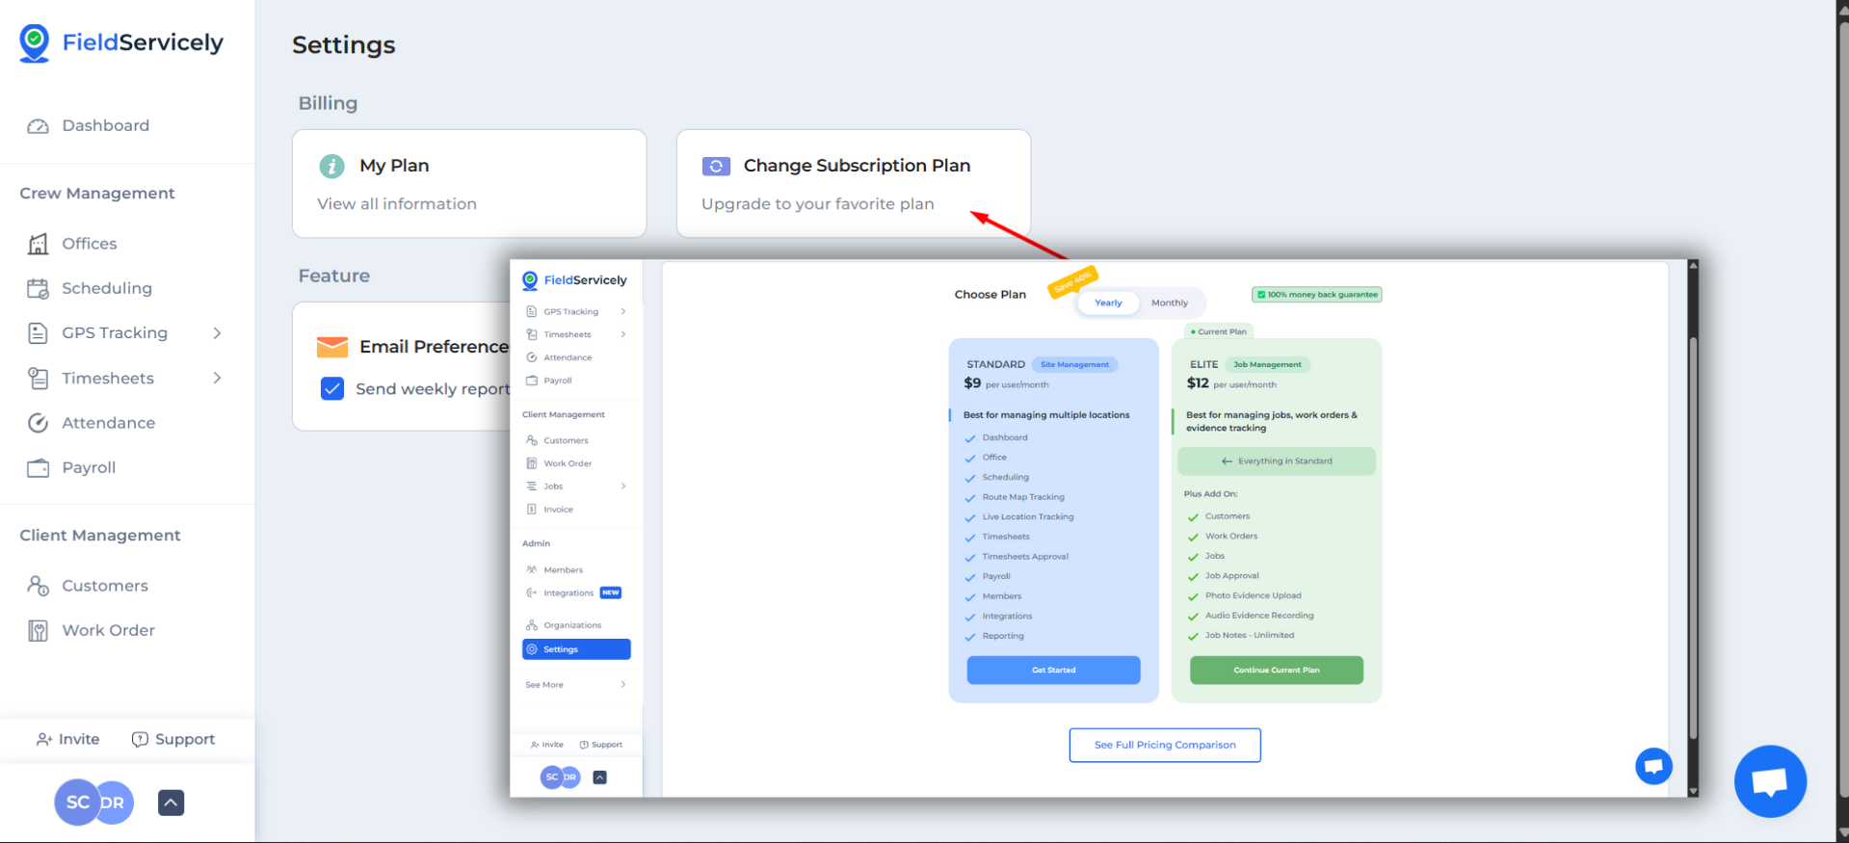This screenshot has height=843, width=1849.
Task: Open the Change Subscription Plan card
Action: pos(854,183)
